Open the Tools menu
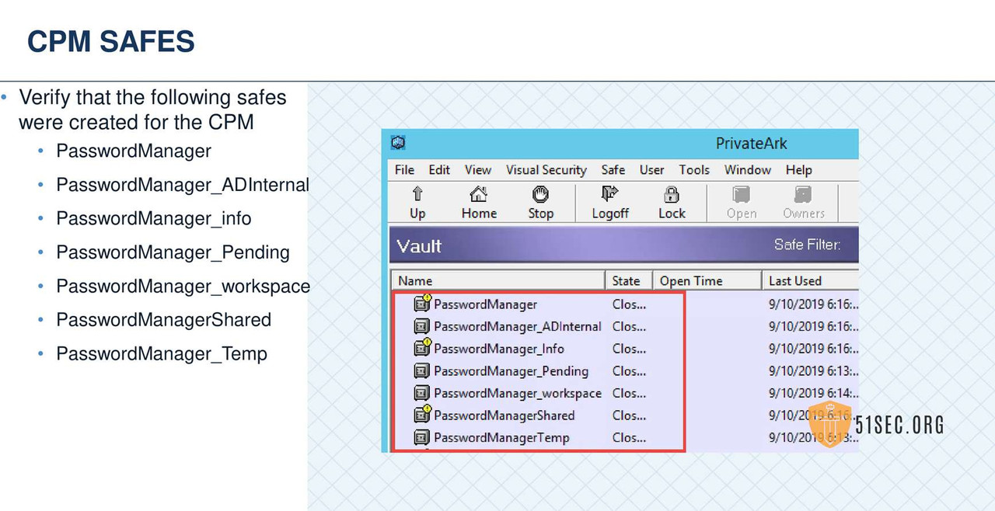995x511 pixels. 694,169
